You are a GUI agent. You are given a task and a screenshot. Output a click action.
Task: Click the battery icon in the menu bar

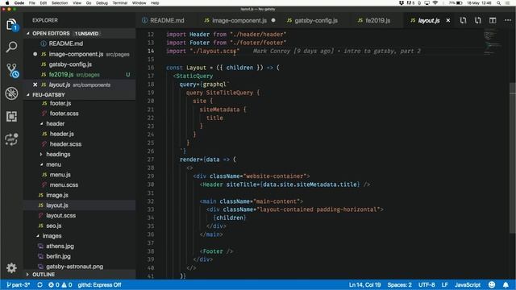point(460,3)
